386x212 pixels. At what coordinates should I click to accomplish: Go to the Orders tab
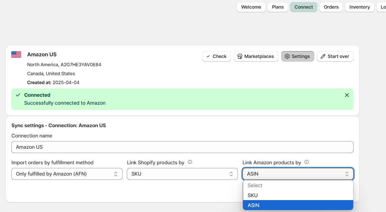pyautogui.click(x=331, y=7)
